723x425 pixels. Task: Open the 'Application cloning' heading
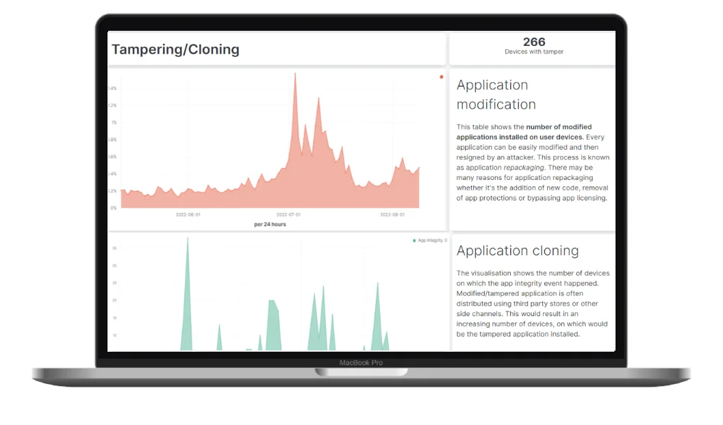tap(518, 250)
